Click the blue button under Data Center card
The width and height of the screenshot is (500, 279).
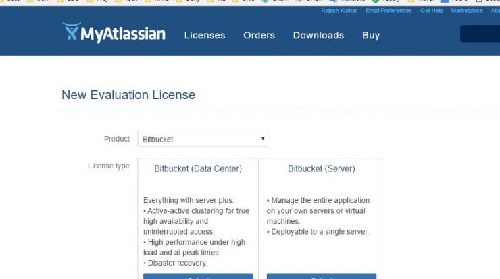click(198, 276)
